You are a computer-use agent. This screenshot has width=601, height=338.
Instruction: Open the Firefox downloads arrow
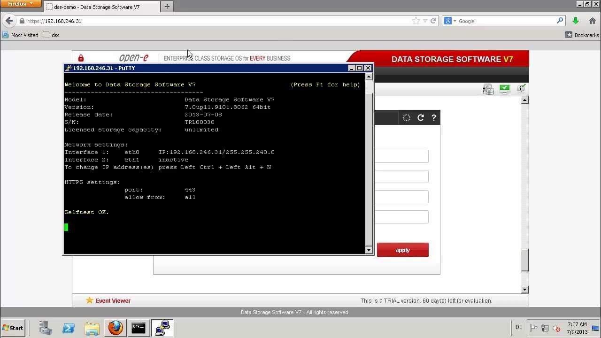pyautogui.click(x=576, y=21)
